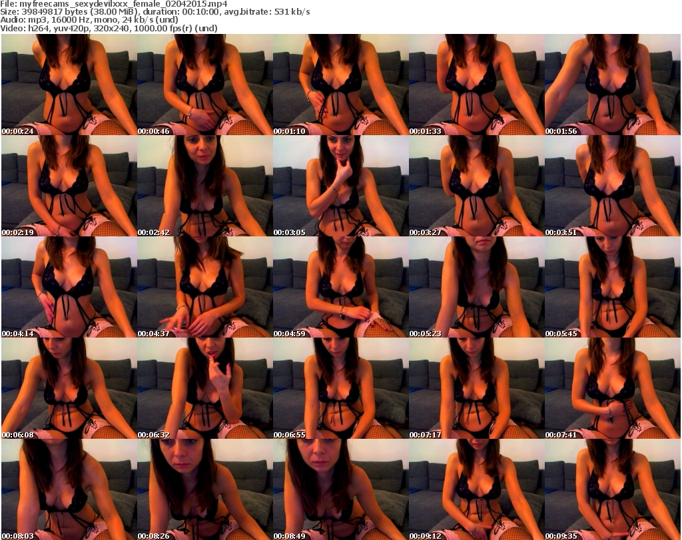
Task: Click the thumbnail marked 00:09:12
Action: (x=477, y=489)
